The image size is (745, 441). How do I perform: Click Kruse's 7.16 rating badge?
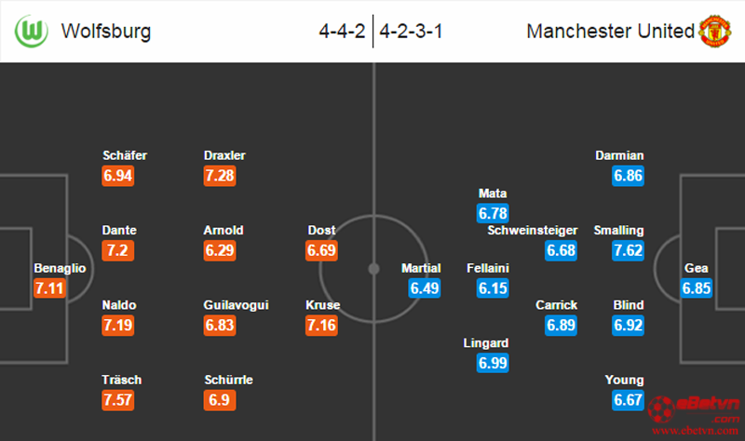[x=321, y=326]
